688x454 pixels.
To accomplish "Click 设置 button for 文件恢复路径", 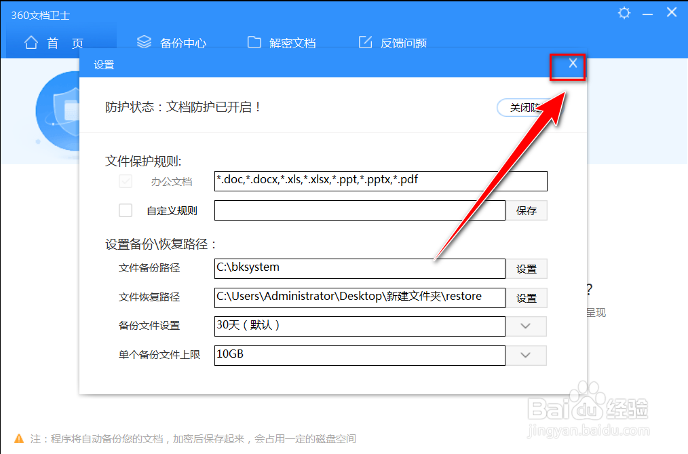I will click(x=527, y=299).
